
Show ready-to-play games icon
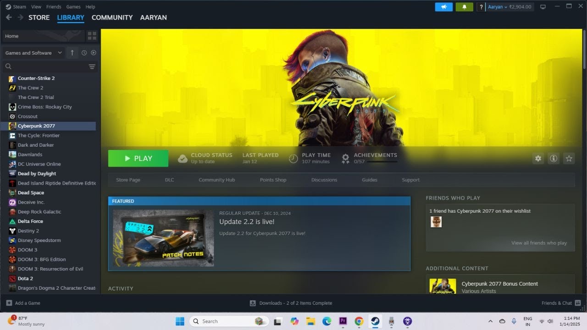coord(94,53)
